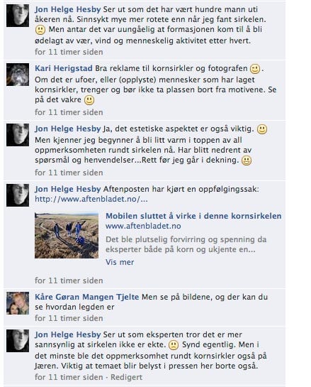311x387 pixels.
Task: Open article 'Mobilen sluttet å virke i denne kornsirkelen'
Action: click(193, 216)
